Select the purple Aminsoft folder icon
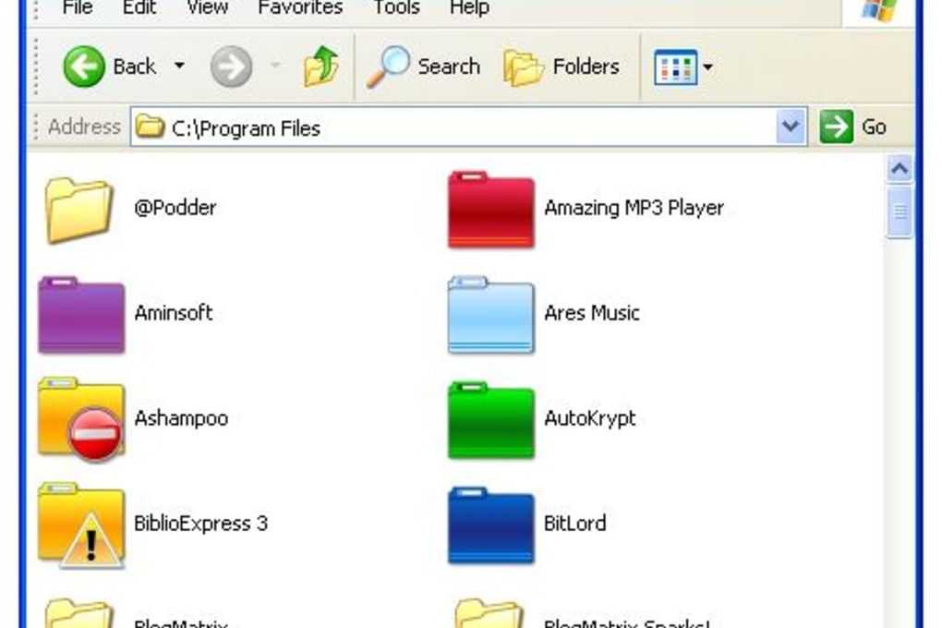 point(81,315)
